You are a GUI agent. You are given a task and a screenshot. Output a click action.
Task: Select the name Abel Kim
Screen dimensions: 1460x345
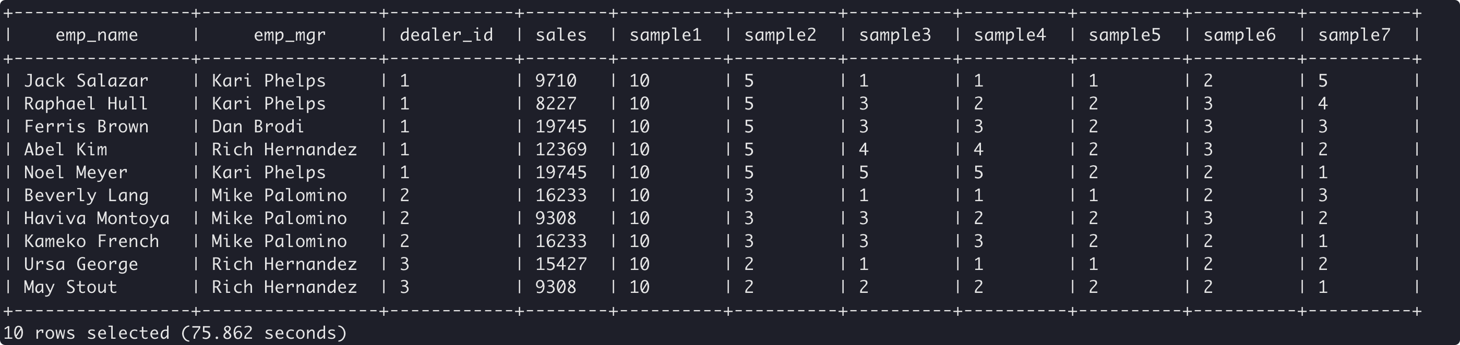65,150
